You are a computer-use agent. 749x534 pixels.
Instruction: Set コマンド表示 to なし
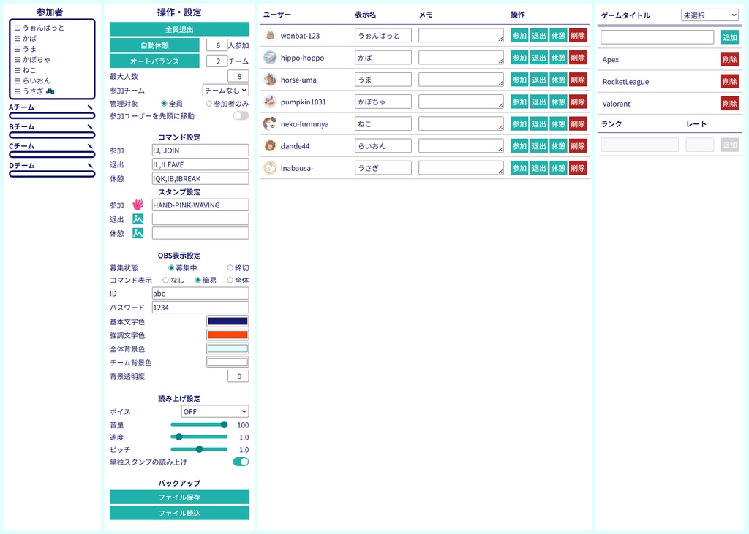click(166, 280)
